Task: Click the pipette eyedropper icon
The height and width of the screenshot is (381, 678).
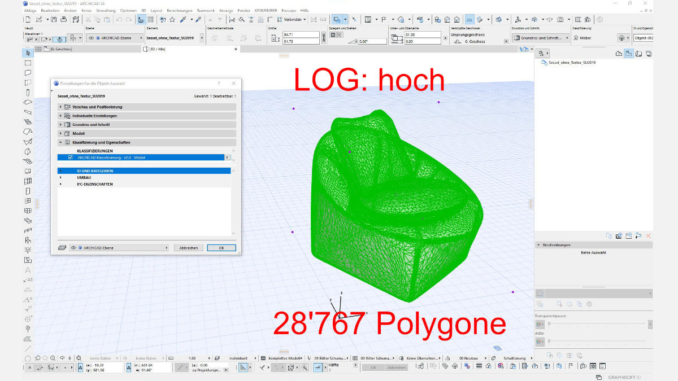Action: pos(184,19)
